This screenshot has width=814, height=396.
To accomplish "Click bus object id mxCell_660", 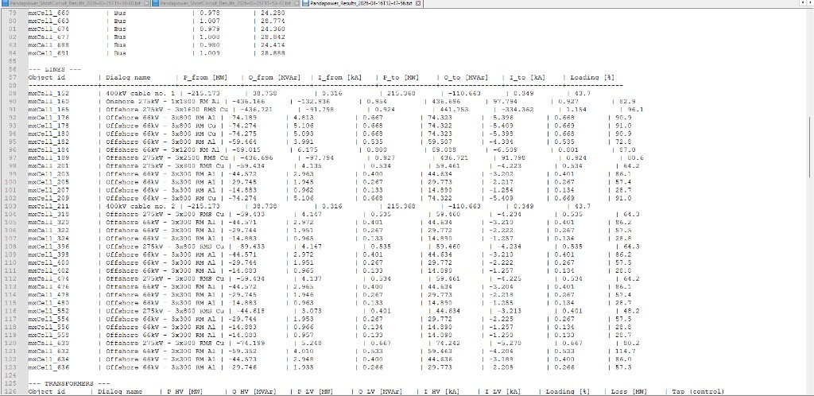I will click(48, 13).
